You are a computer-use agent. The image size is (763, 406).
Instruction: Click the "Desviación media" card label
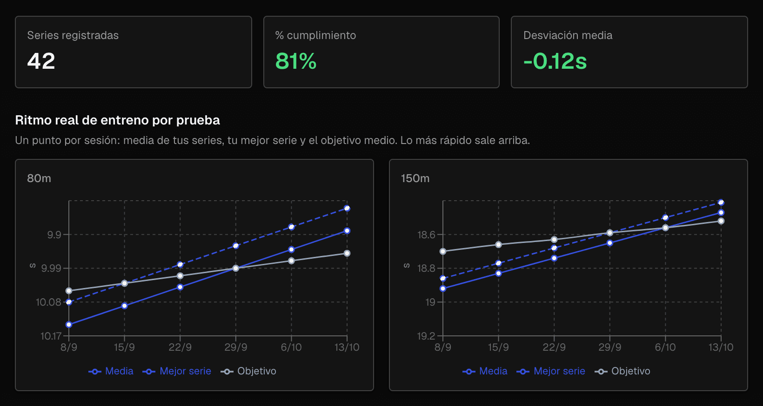(568, 35)
